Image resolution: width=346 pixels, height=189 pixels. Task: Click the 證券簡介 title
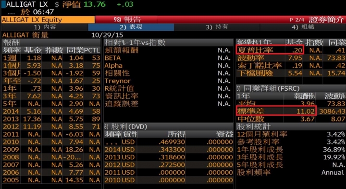pos(326,20)
